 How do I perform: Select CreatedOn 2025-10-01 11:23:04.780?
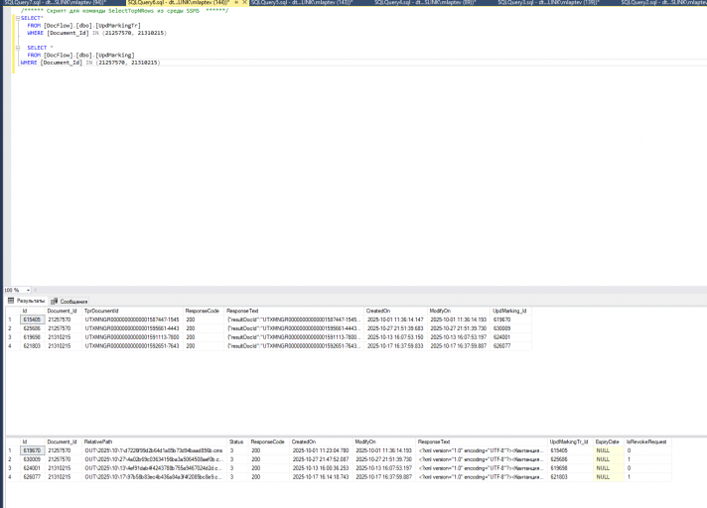tap(321, 450)
